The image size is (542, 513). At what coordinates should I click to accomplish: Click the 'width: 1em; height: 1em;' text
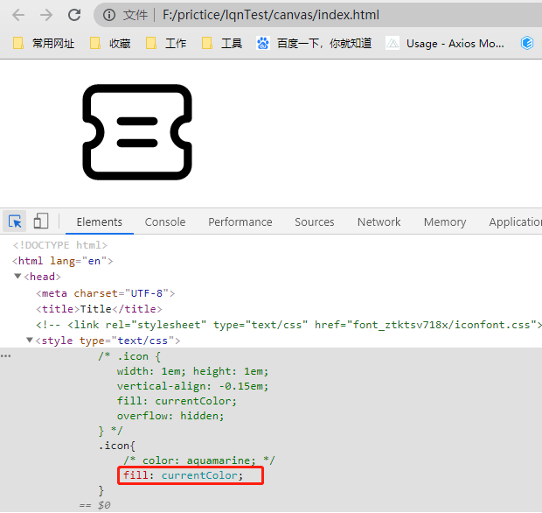[x=192, y=371]
